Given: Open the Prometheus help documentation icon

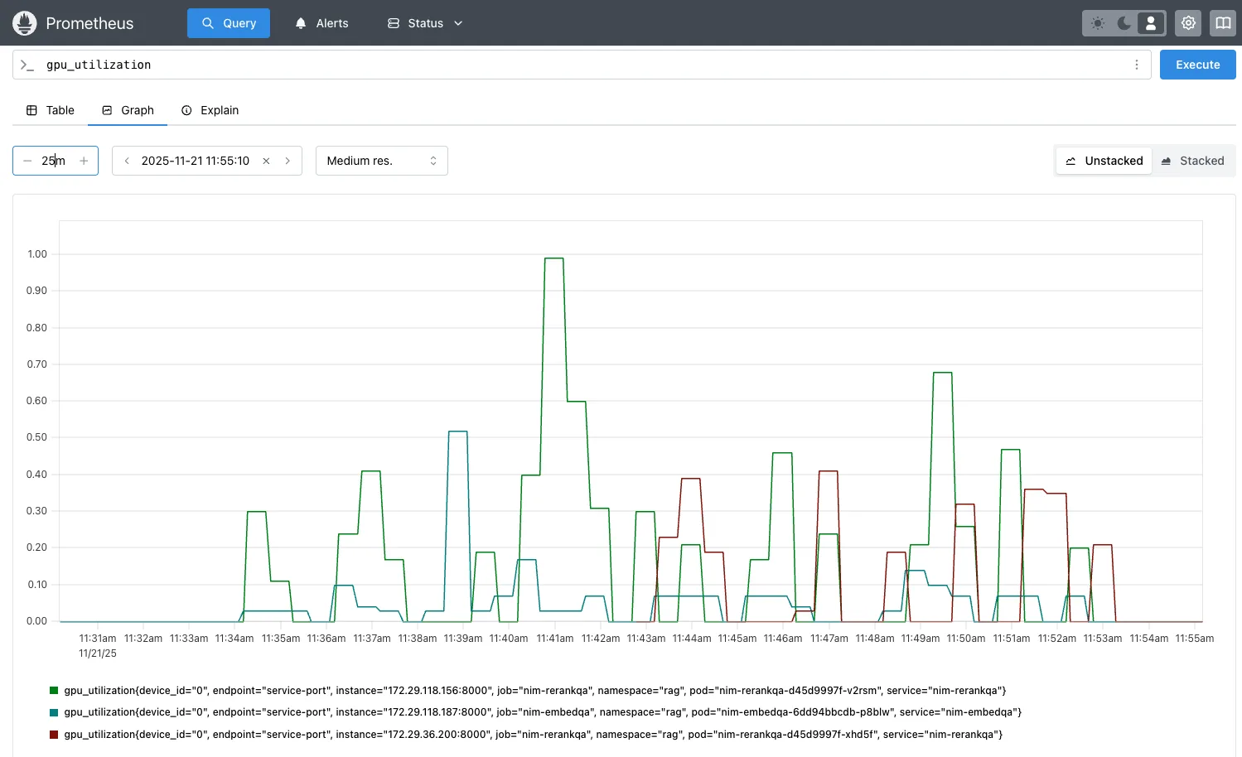Looking at the screenshot, I should click(x=1223, y=22).
